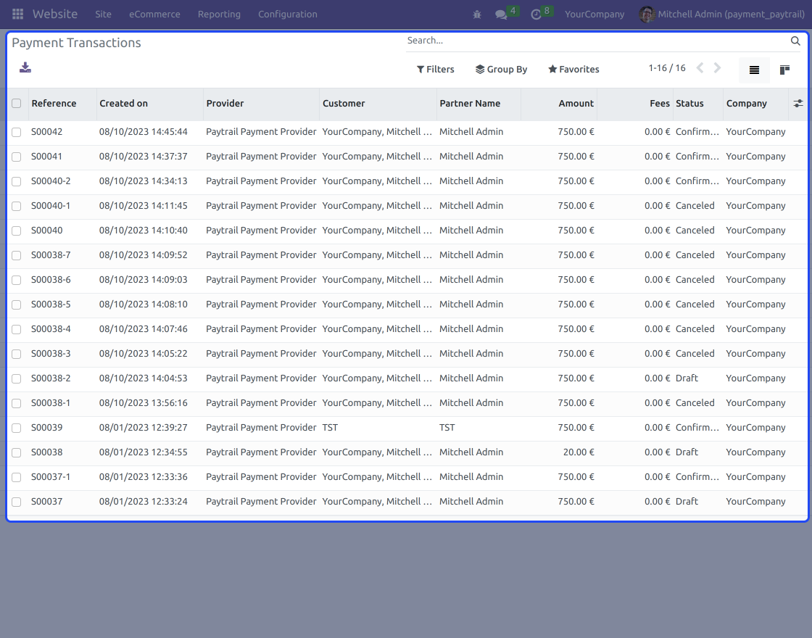Image resolution: width=812 pixels, height=638 pixels.
Task: Click TST in Partner Name column
Action: [x=447, y=428]
